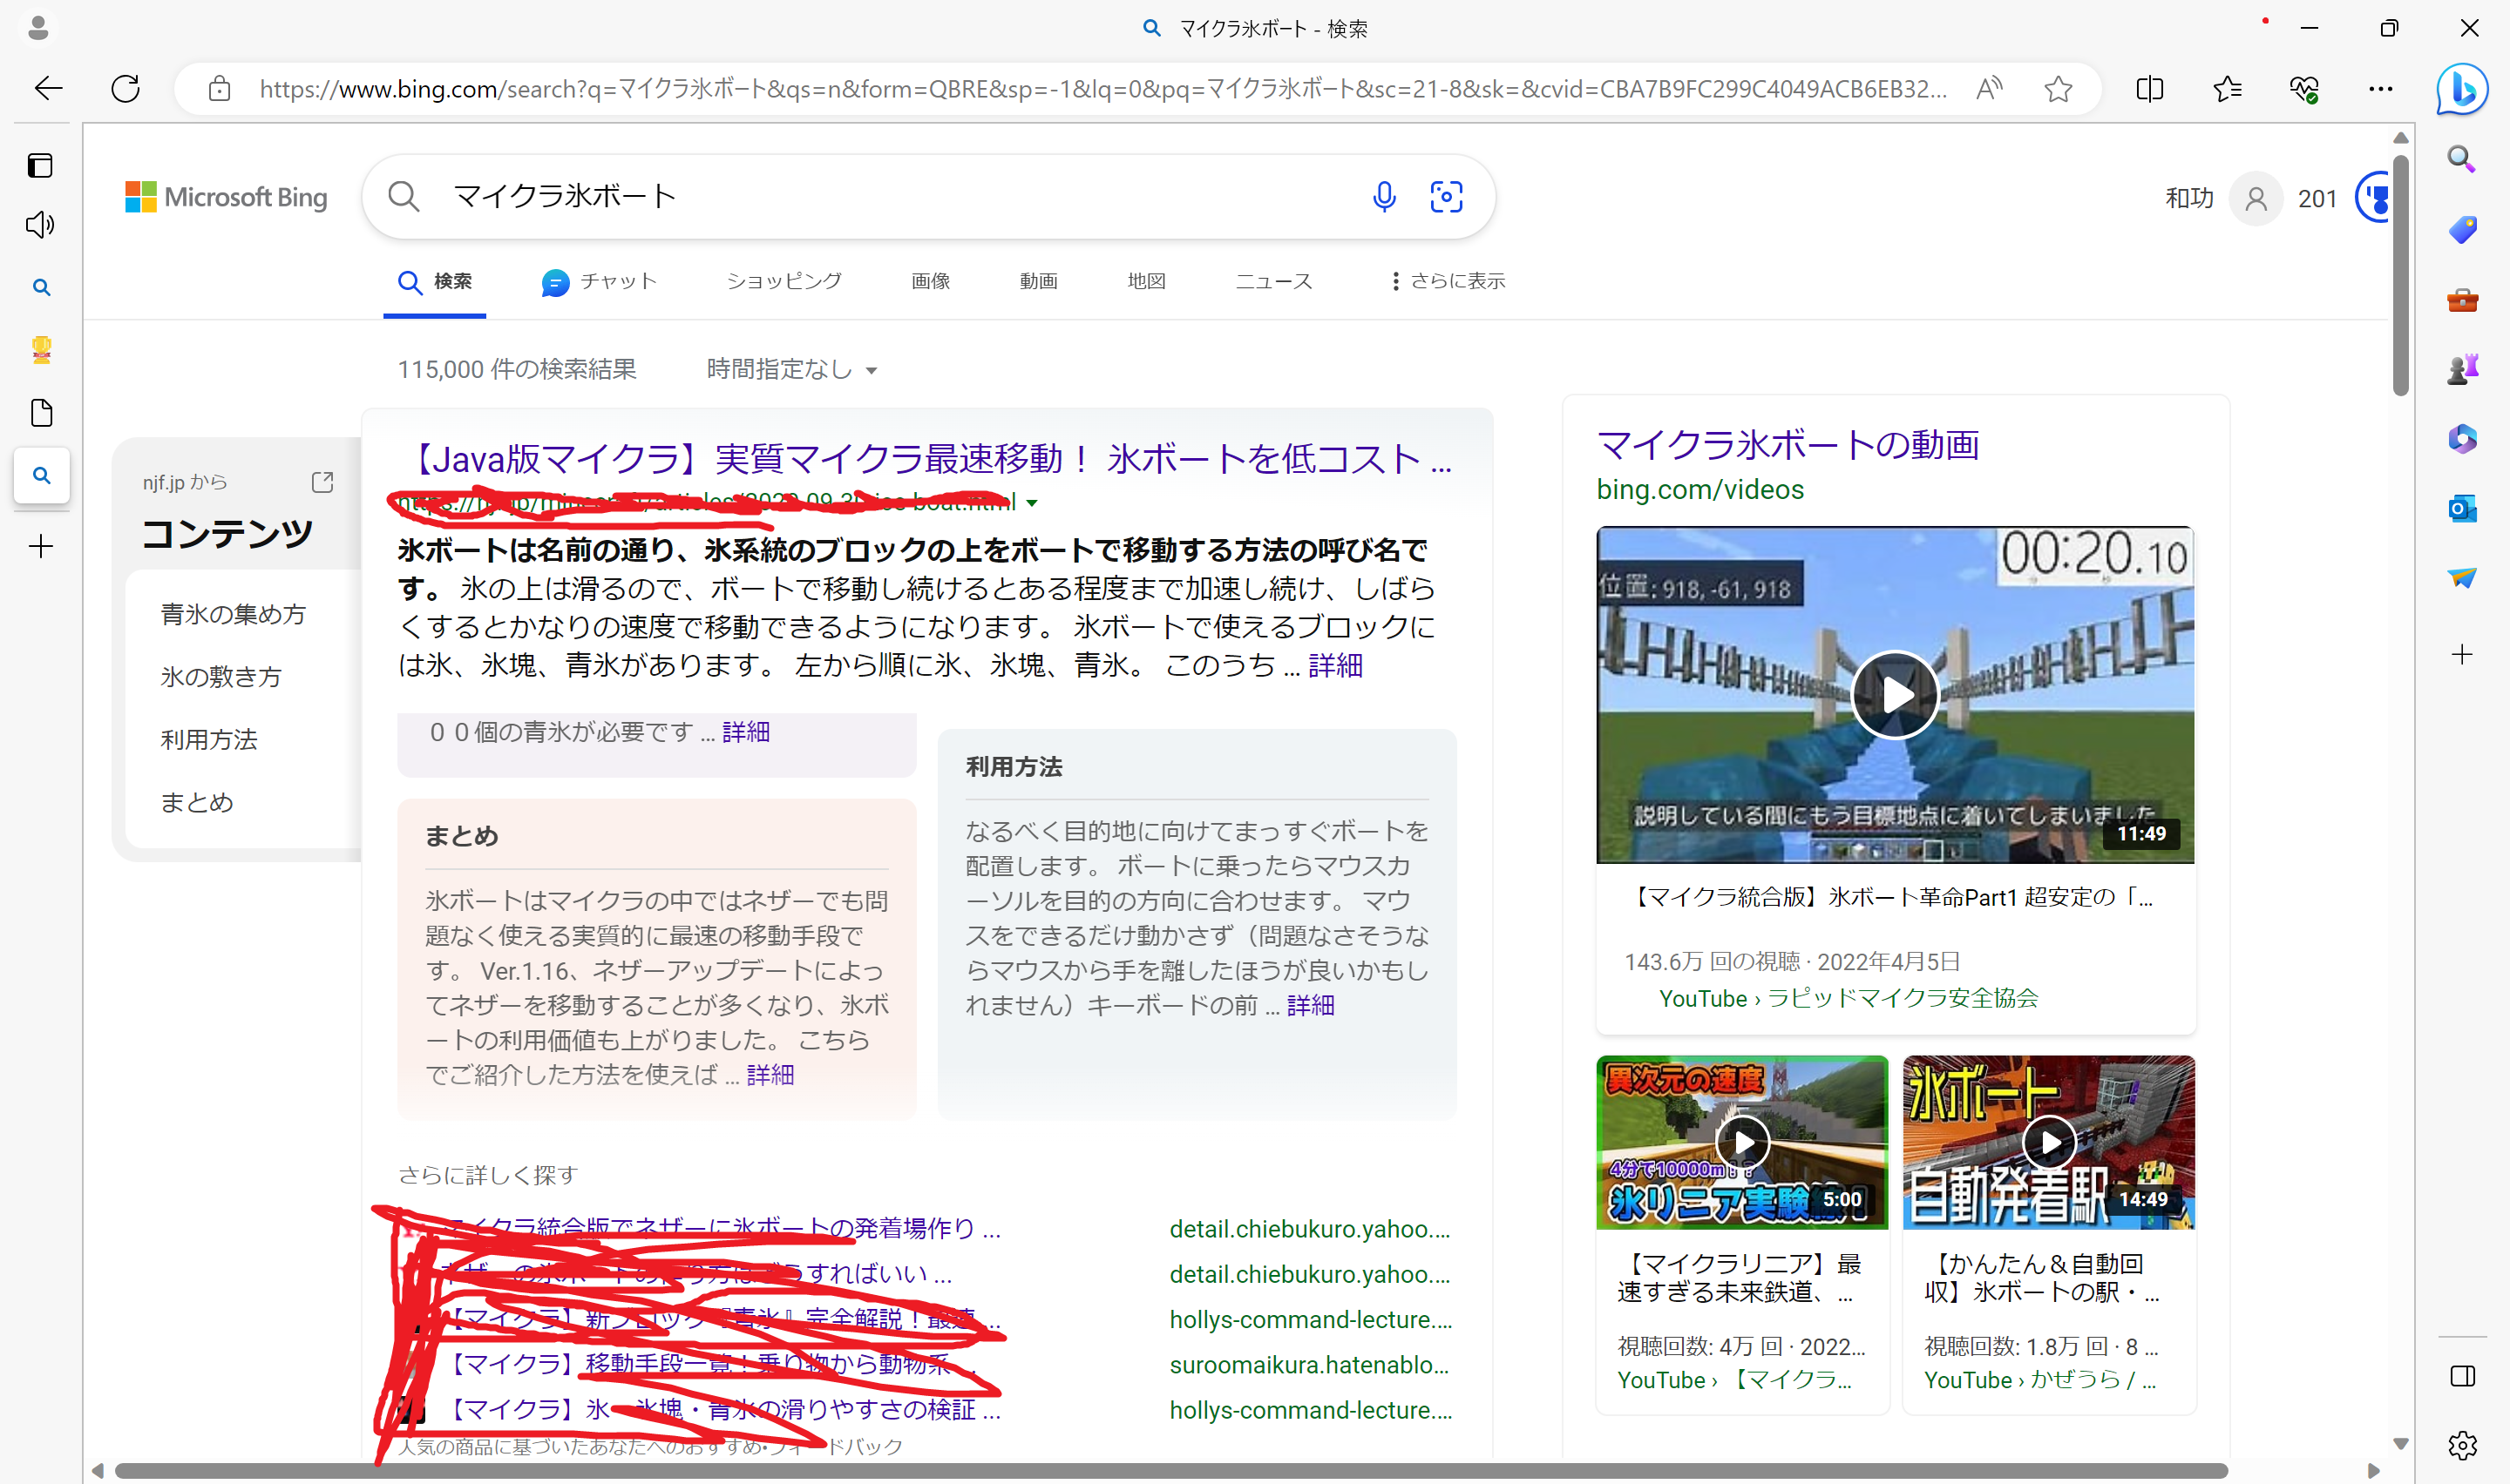Image resolution: width=2510 pixels, height=1484 pixels.
Task: Go to Microsoft Bing logo home
Action: pos(226,197)
